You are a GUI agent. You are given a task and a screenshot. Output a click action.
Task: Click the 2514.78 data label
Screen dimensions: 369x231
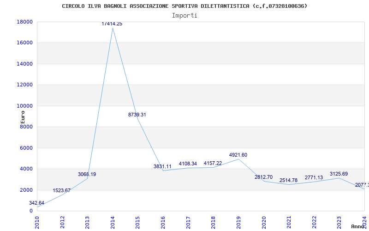coord(289,180)
